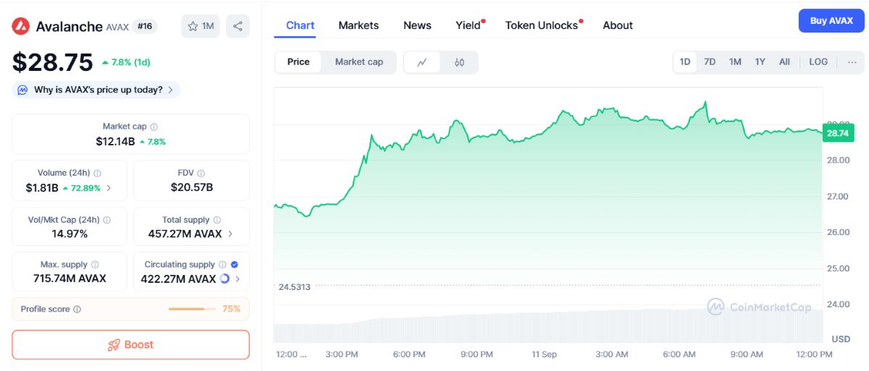Toggle LOG scale on chart
Viewport: 869px width, 371px height.
(x=818, y=62)
